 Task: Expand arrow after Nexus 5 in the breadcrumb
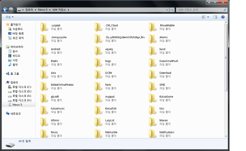50,10
